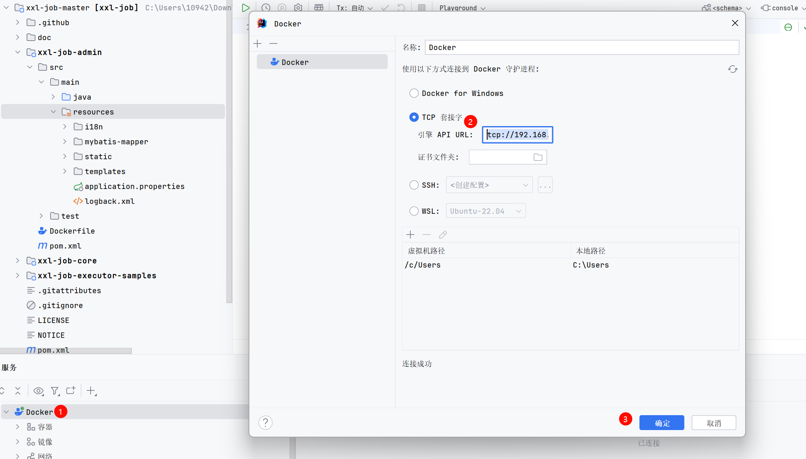Click add service plus icon in Services
The width and height of the screenshot is (806, 459).
[91, 390]
